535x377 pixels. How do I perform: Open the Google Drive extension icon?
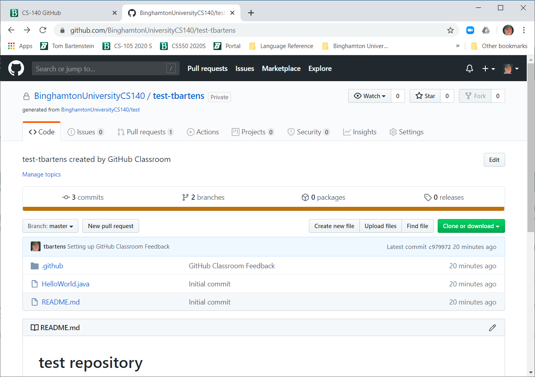click(486, 30)
